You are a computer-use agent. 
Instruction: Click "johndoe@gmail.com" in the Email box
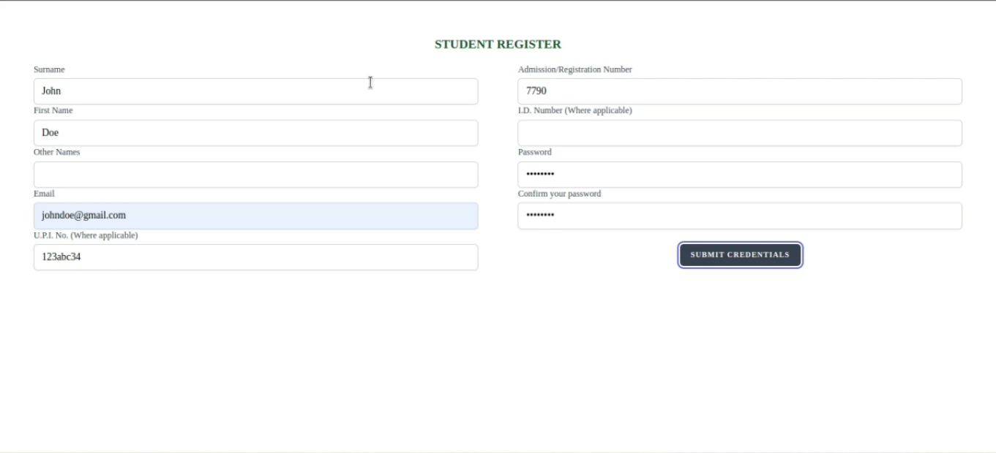click(83, 216)
